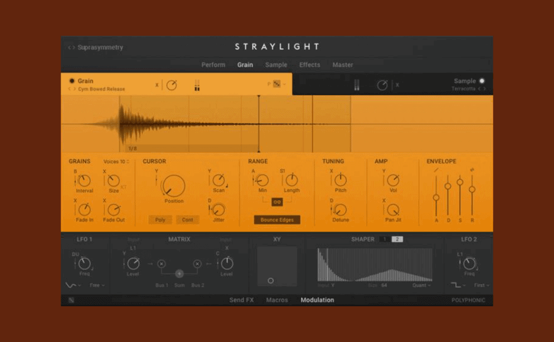Viewport: 554px width, 342px height.
Task: Click the Matrix Bus 2 multiply node
Action: [x=197, y=264]
